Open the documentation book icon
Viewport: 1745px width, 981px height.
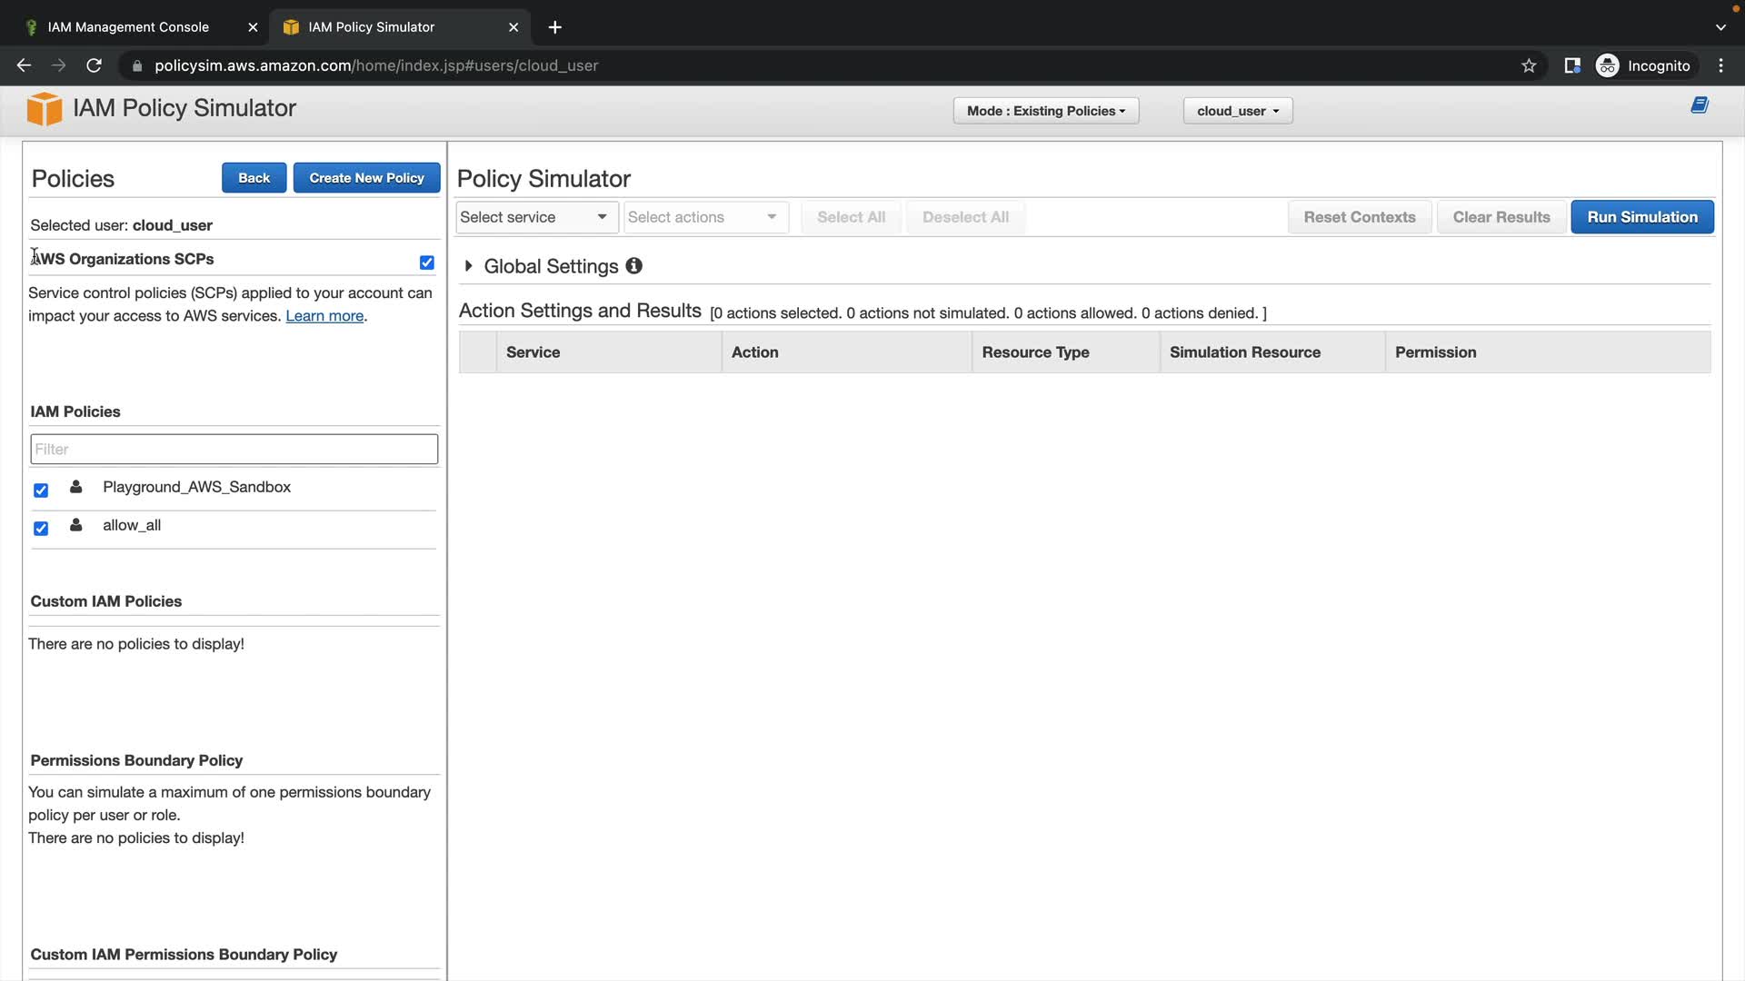1700,105
